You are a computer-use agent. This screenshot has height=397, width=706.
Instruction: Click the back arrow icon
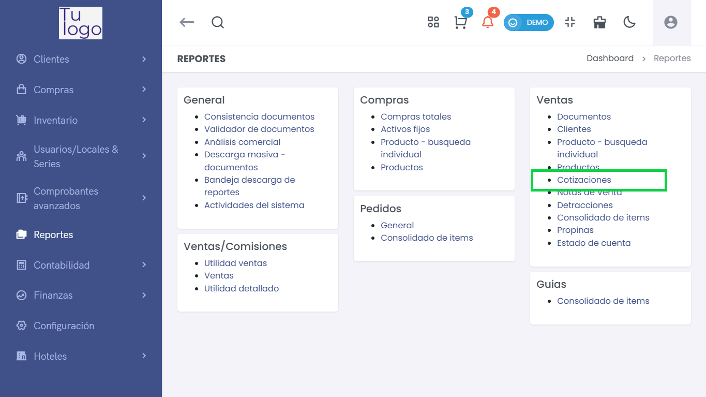(187, 22)
